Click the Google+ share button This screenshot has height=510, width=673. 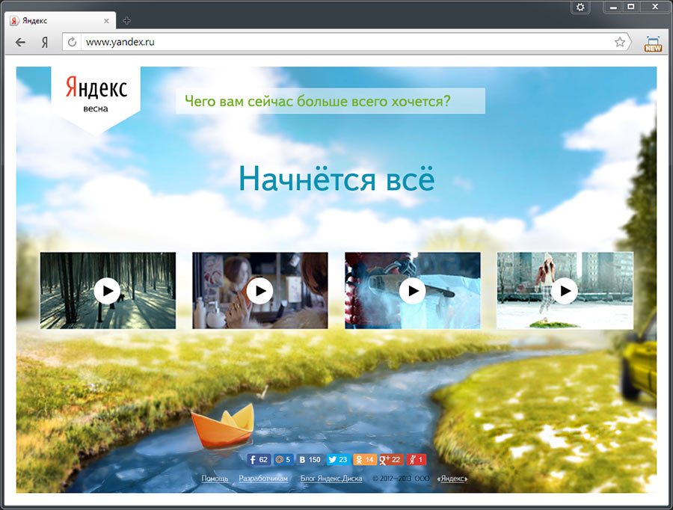pyautogui.click(x=391, y=460)
